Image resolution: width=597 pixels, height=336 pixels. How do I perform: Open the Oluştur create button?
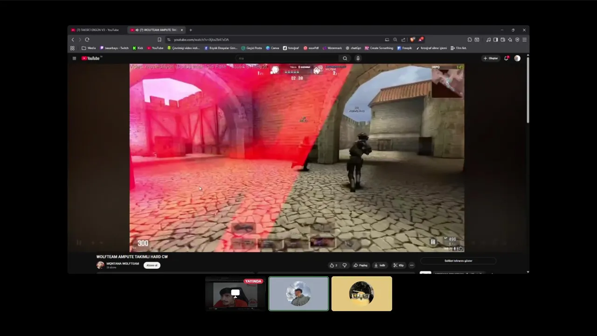pos(491,58)
